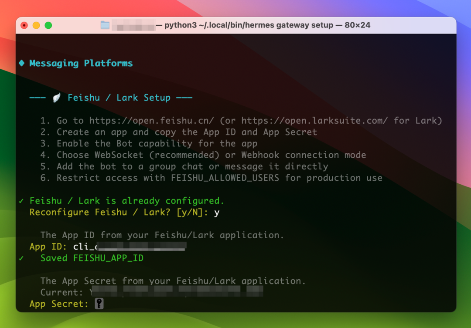The image size is (471, 328).
Task: Click the 'App Secret:' prompt label
Action: 59,304
